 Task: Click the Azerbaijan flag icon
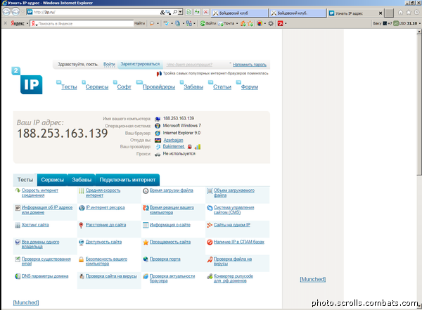tap(158, 140)
